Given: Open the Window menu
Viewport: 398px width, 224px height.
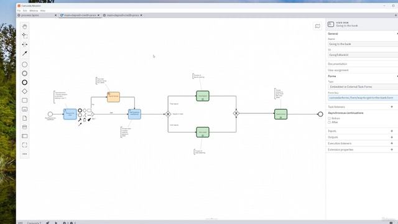Looking at the screenshot, I should (x=34, y=11).
